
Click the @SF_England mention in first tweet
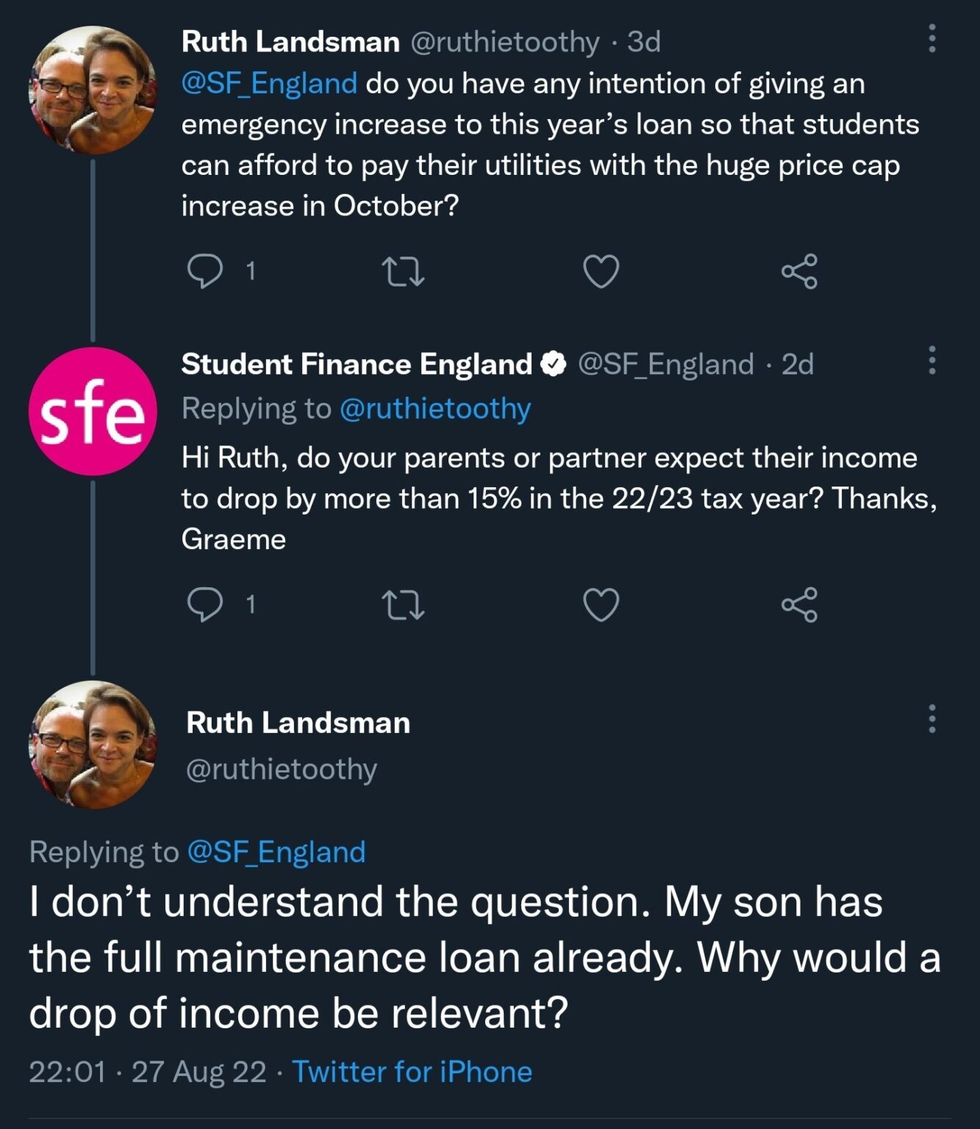click(269, 83)
